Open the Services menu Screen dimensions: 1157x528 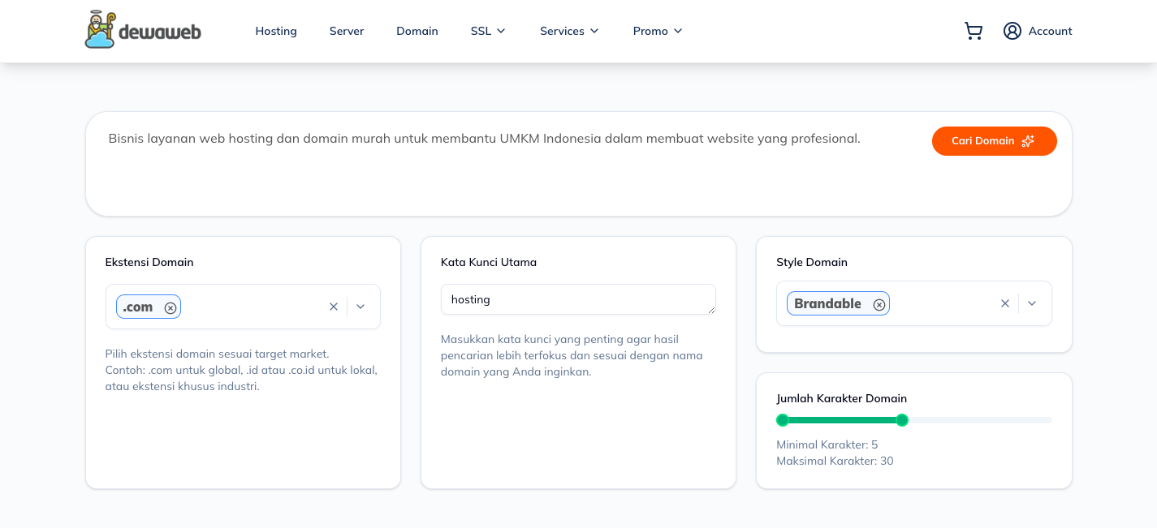coord(569,31)
